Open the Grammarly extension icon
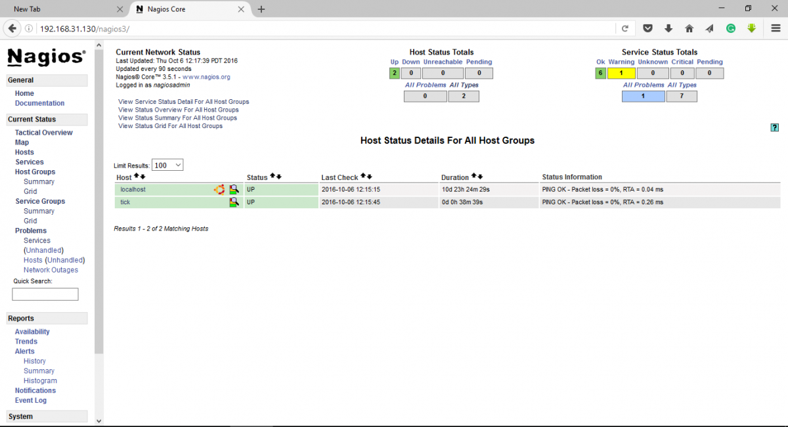Screen dimensions: 788x427 [x=730, y=29]
